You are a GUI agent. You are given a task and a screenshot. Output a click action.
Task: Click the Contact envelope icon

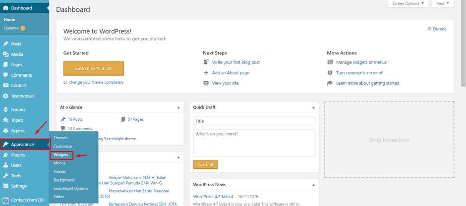coord(5,86)
